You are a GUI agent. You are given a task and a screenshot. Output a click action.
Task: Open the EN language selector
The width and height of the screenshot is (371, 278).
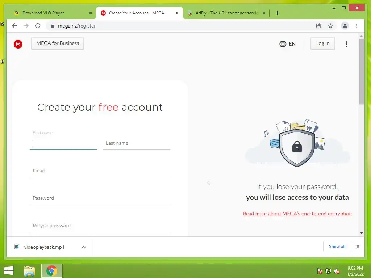(287, 44)
